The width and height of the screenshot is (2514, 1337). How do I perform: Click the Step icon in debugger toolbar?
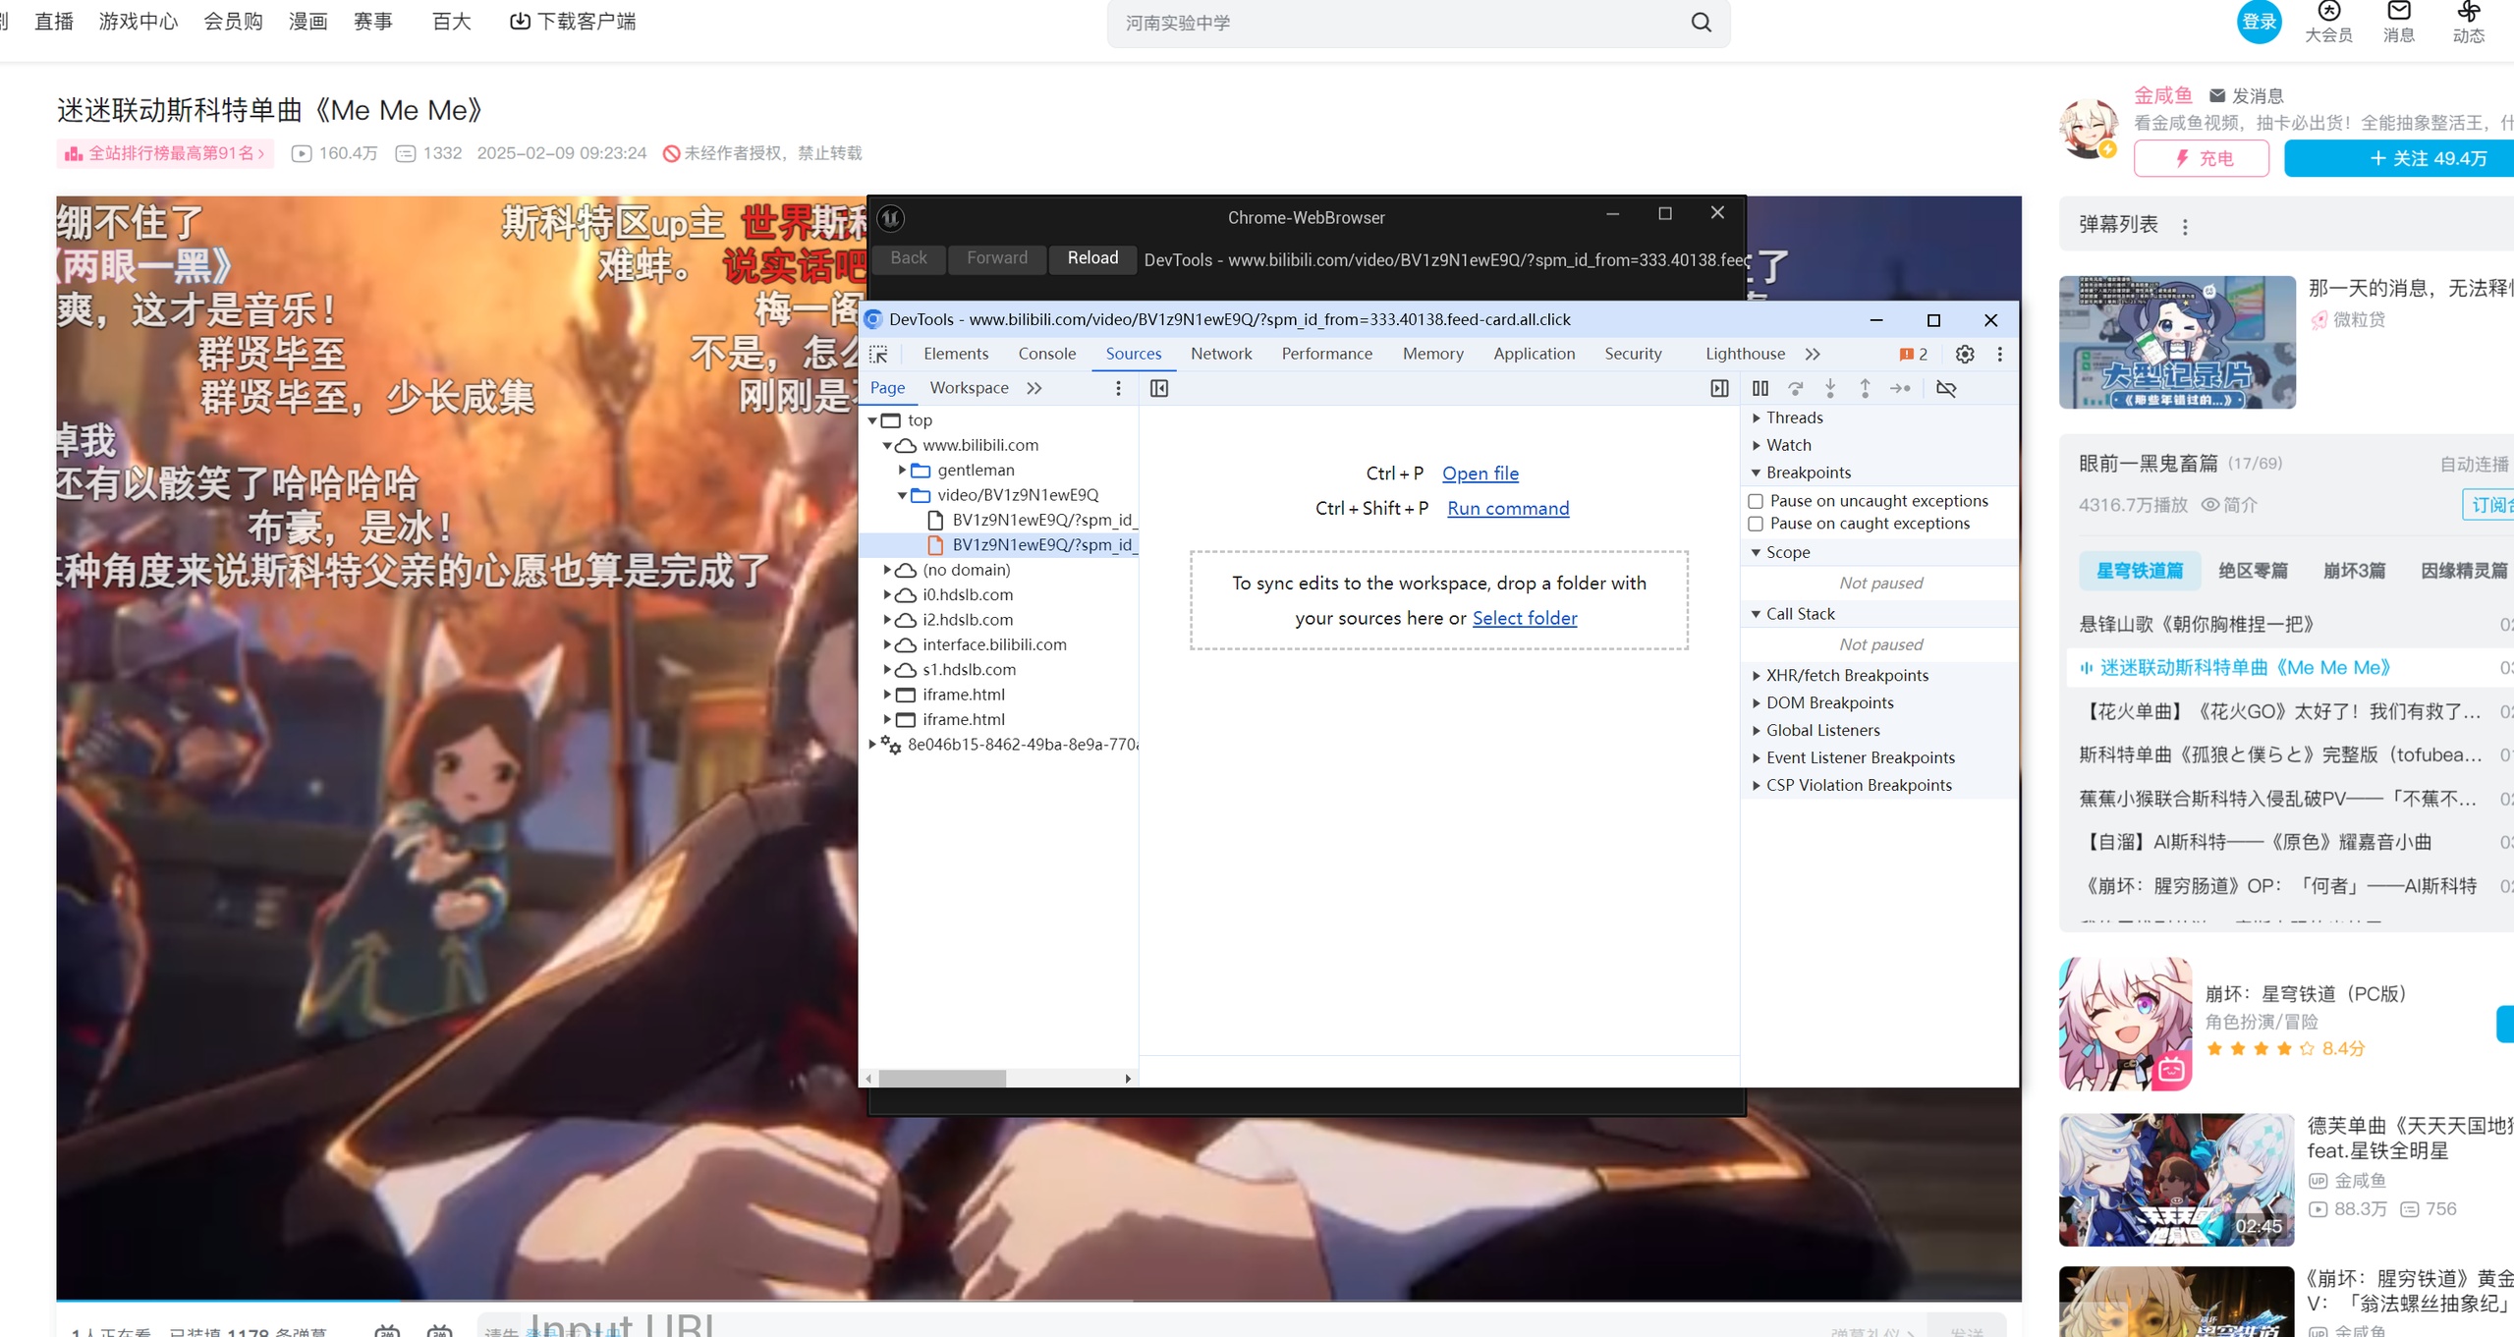[x=1900, y=388]
